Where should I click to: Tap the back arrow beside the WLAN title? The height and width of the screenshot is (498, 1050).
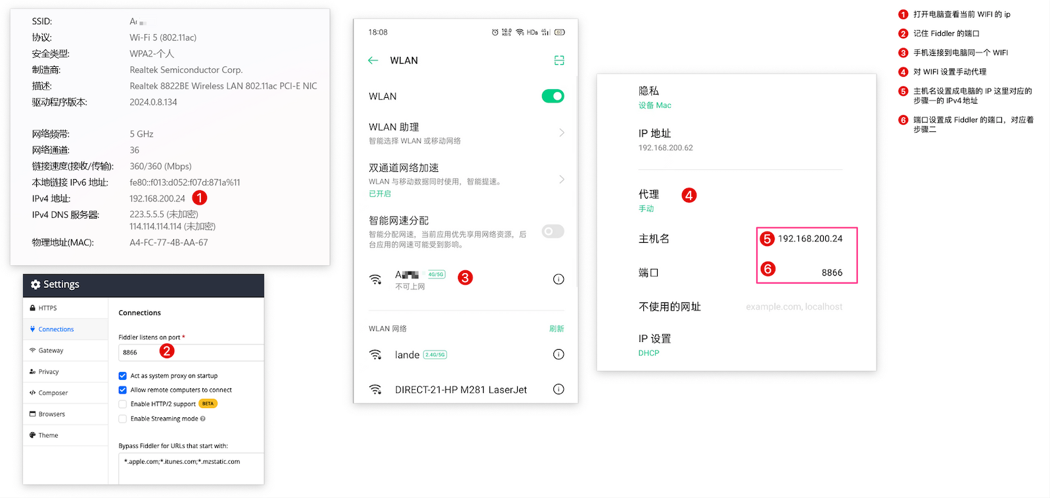(x=373, y=60)
